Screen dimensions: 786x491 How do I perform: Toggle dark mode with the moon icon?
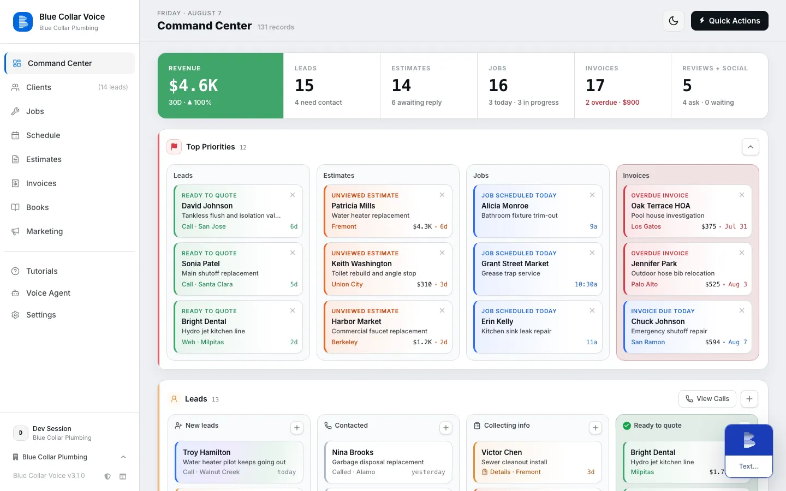click(x=674, y=21)
